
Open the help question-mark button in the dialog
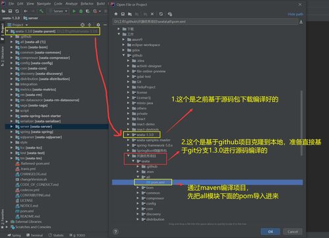point(115,231)
